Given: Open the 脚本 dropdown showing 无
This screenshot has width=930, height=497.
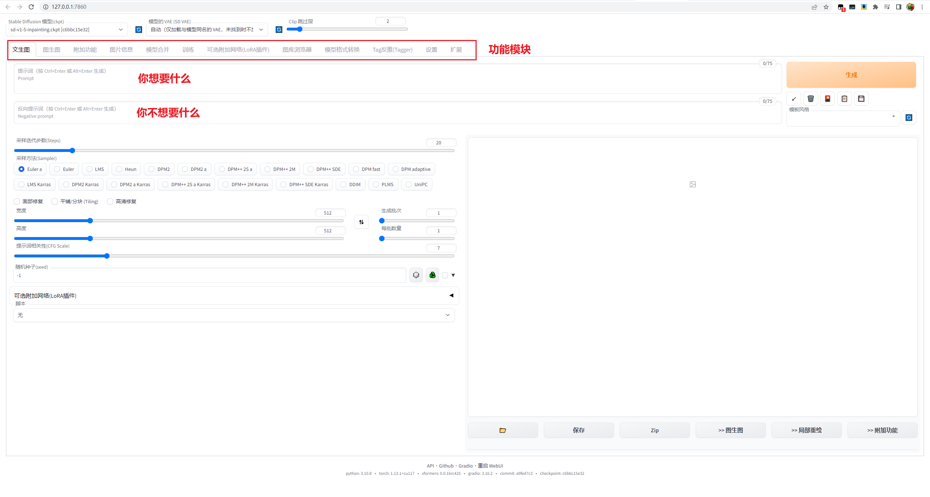Looking at the screenshot, I should pos(234,315).
